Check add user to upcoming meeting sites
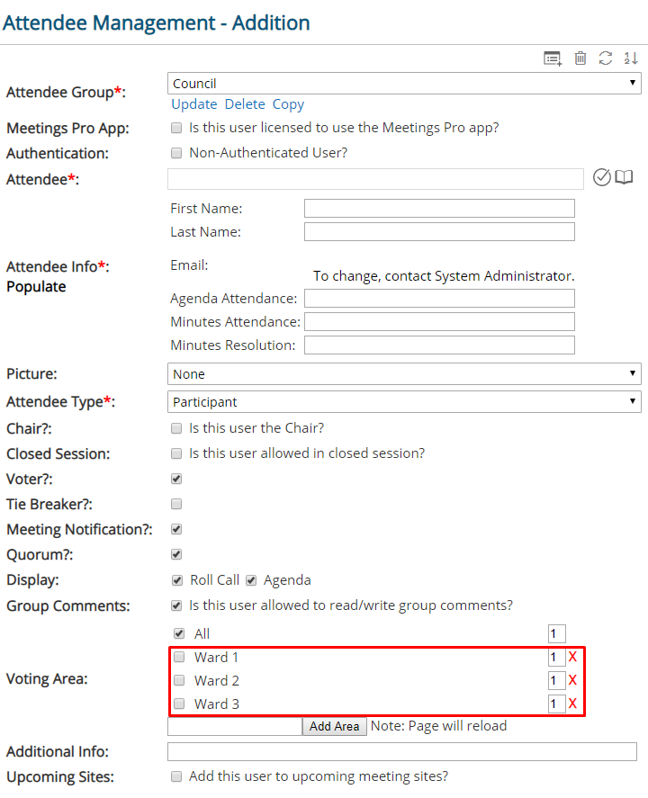This screenshot has height=798, width=648. pyautogui.click(x=176, y=776)
